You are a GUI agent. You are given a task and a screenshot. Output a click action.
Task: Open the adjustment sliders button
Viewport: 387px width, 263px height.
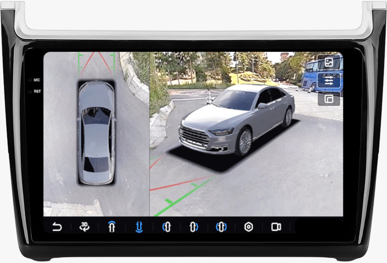(x=329, y=81)
